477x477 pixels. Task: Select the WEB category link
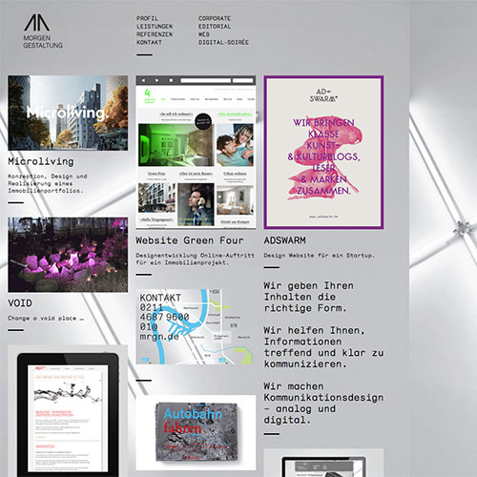[x=204, y=34]
